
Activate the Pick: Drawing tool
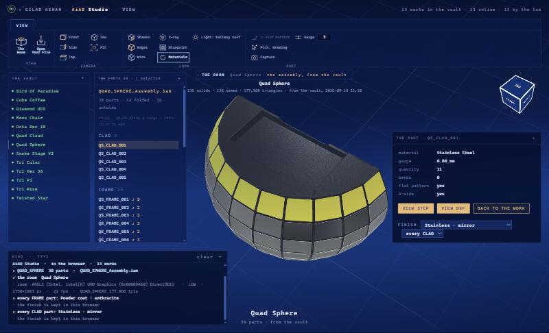(x=269, y=47)
